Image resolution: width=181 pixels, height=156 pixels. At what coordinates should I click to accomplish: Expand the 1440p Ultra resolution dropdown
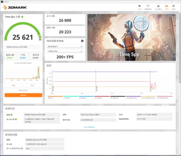(65, 51)
